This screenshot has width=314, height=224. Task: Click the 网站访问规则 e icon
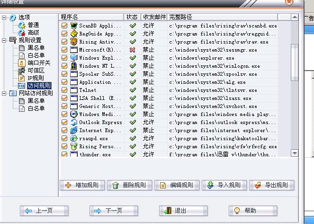click(13, 93)
